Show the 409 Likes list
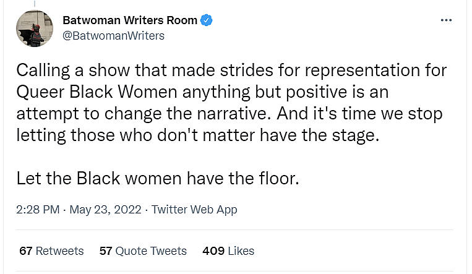Viewport: 472px width, 274px height. (x=228, y=250)
